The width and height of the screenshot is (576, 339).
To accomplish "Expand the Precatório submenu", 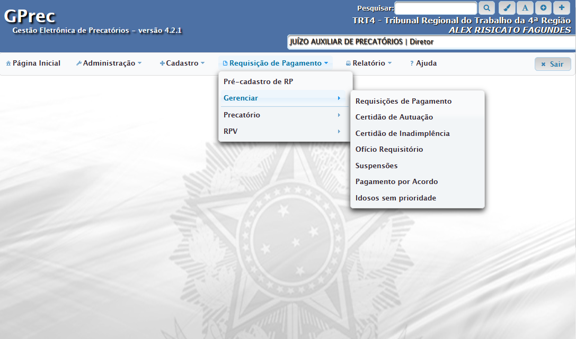I will tap(283, 115).
